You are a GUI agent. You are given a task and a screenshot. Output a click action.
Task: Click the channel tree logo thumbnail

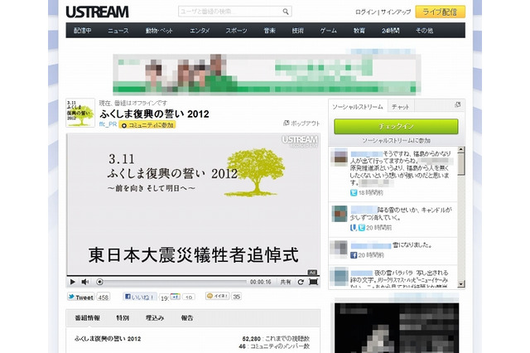pyautogui.click(x=80, y=113)
